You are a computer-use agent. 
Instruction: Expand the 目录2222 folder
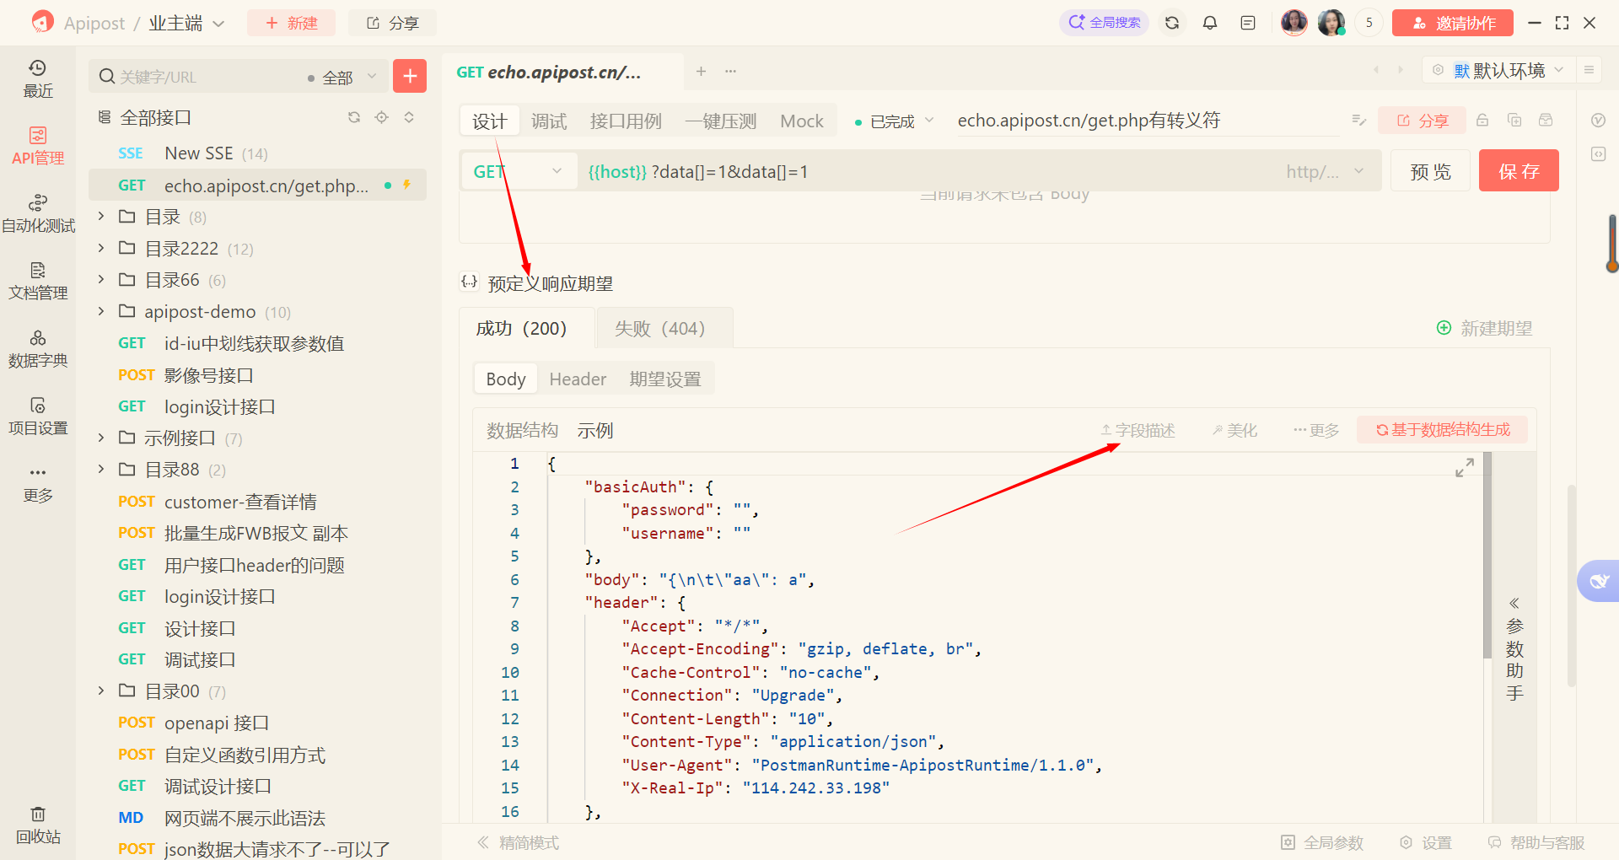click(x=101, y=248)
